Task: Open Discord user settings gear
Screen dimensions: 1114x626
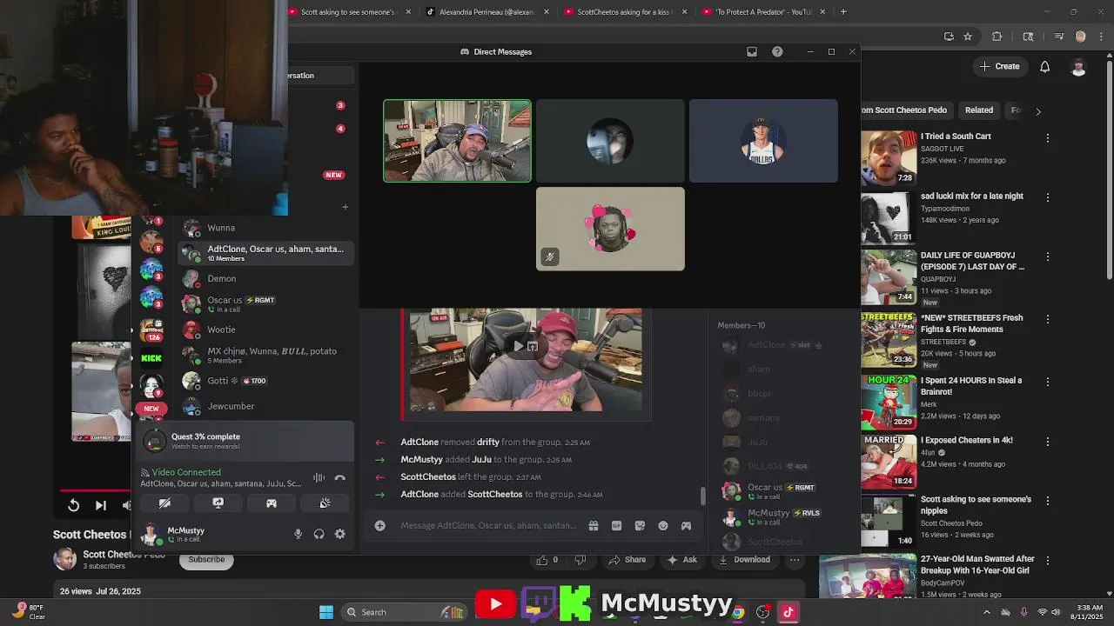Action: click(340, 534)
